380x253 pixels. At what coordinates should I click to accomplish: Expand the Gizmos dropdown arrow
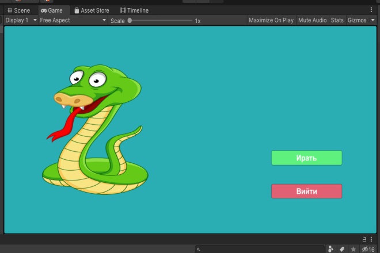(373, 20)
